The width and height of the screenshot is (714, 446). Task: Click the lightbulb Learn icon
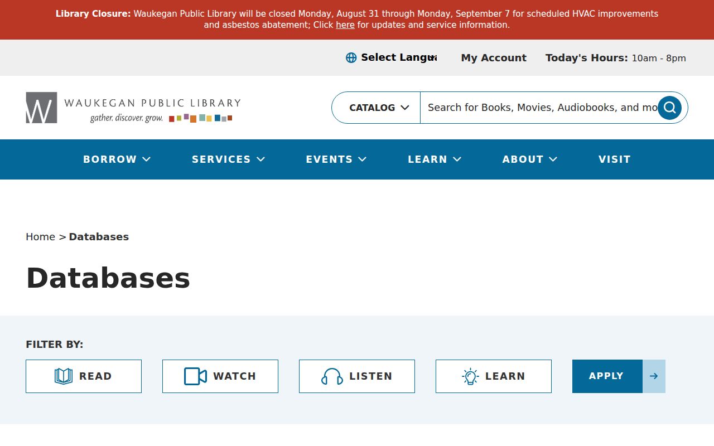pos(470,376)
